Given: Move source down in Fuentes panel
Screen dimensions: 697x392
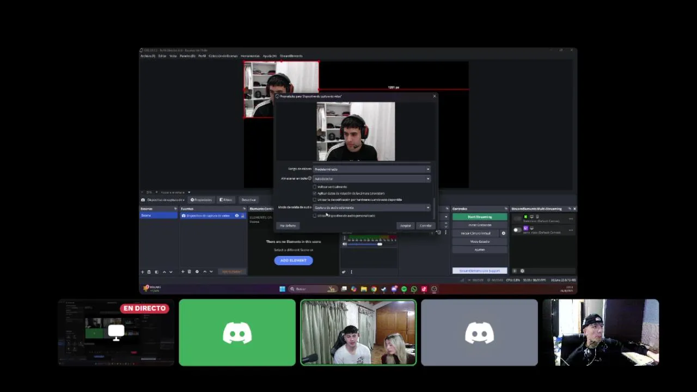Looking at the screenshot, I should 211,272.
